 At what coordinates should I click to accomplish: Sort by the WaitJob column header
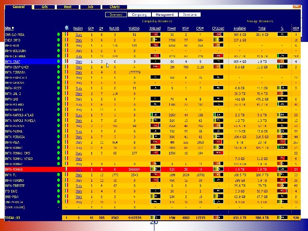tap(134, 28)
